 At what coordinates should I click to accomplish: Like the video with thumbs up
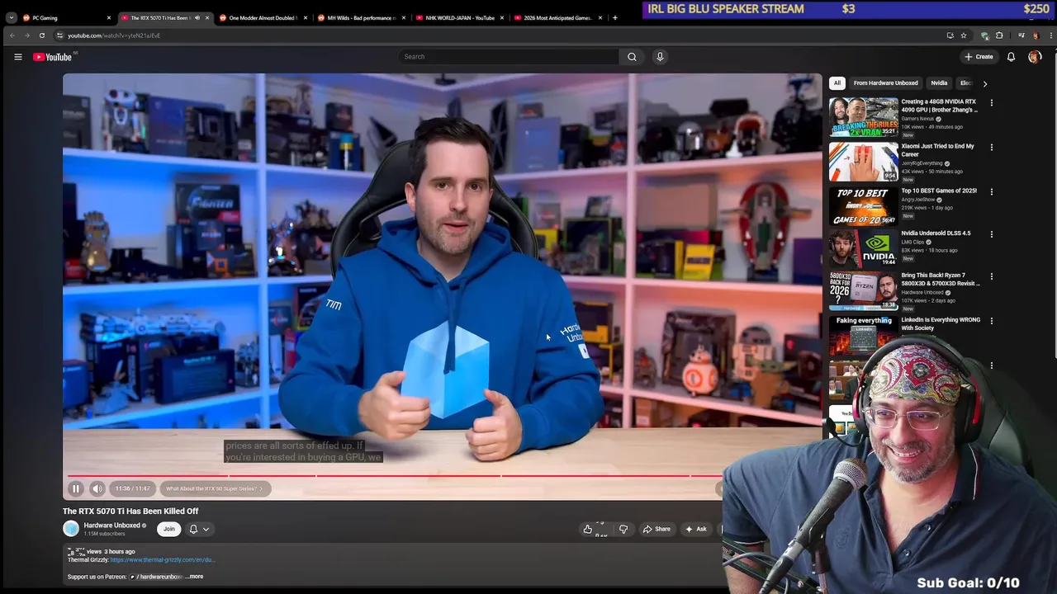tap(588, 529)
